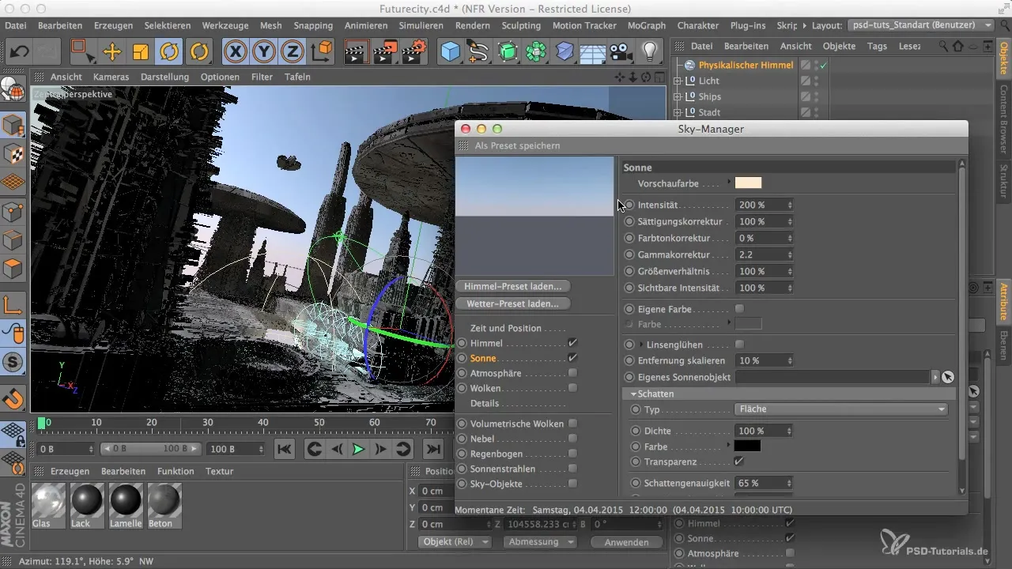This screenshot has height=569, width=1012.
Task: Click Entfernung skalieren 10 % field
Action: [x=764, y=360]
